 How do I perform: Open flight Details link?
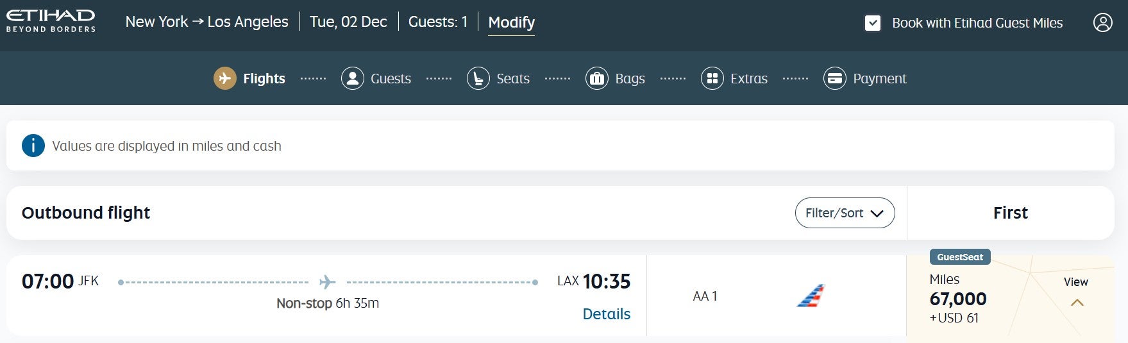[x=606, y=314]
